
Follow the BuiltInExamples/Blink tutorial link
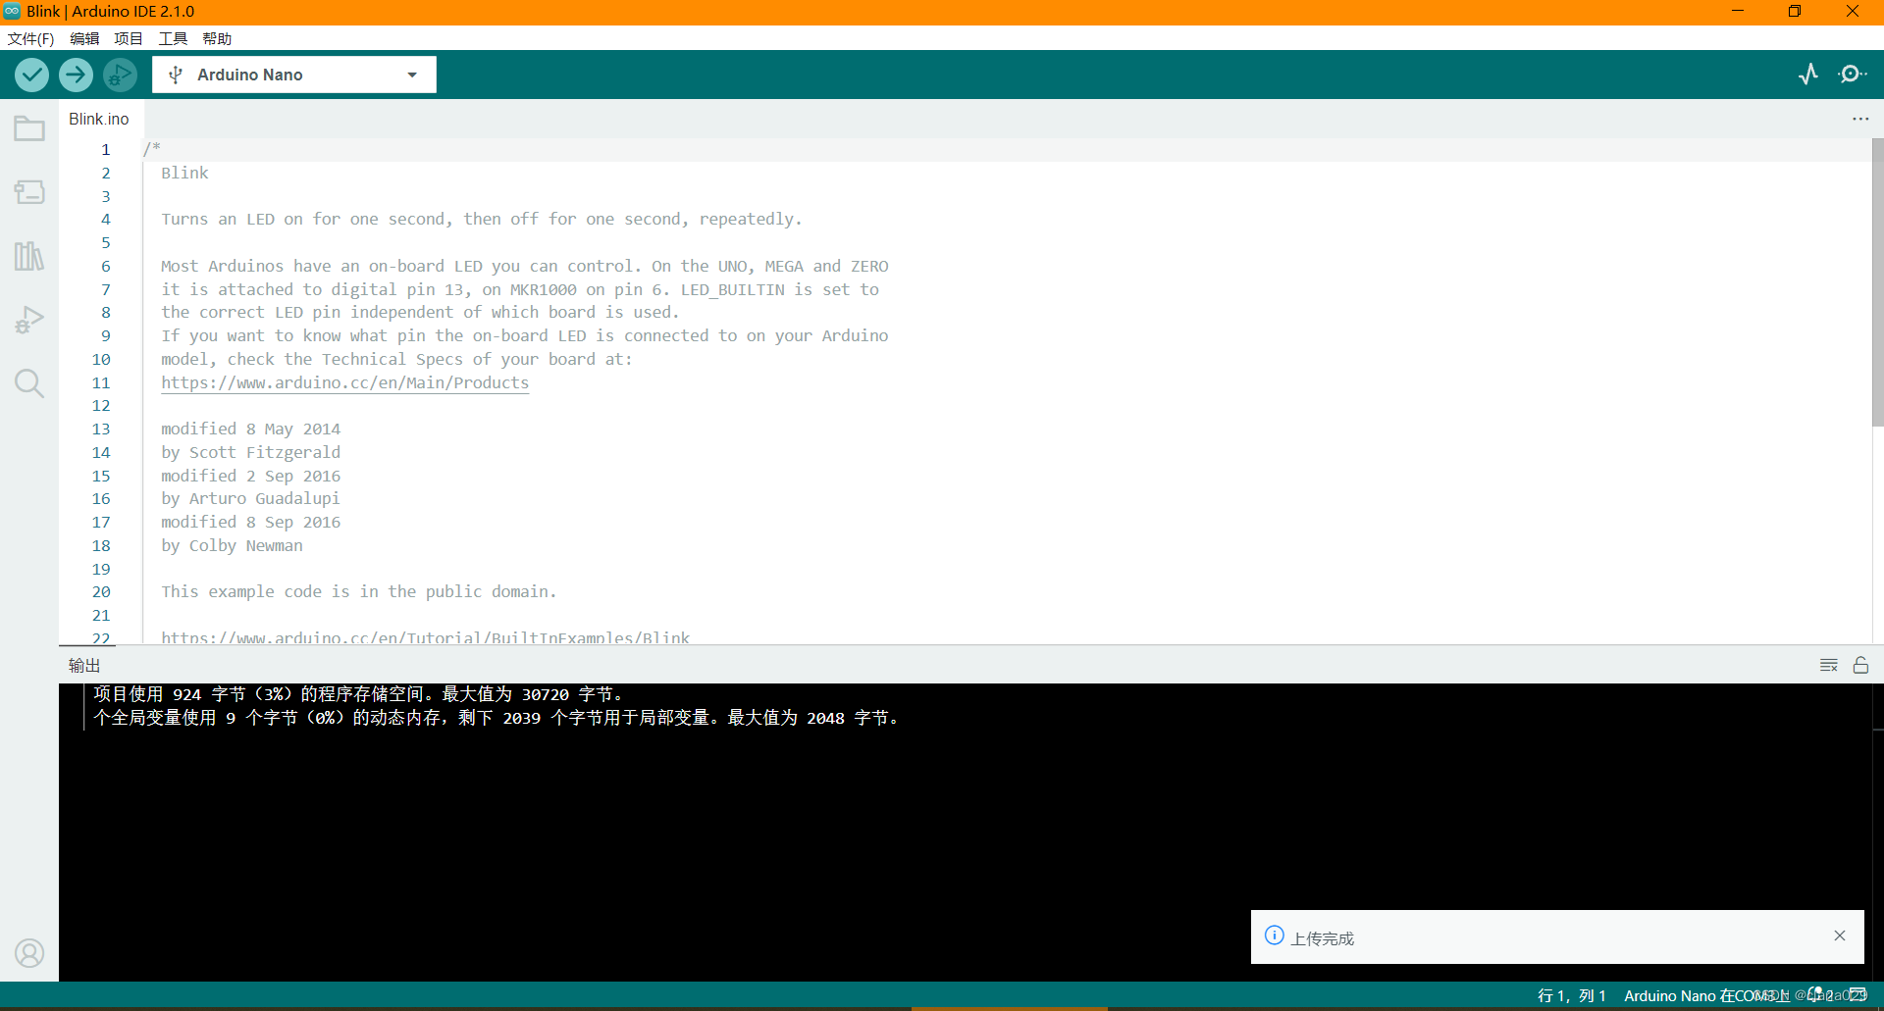point(426,637)
